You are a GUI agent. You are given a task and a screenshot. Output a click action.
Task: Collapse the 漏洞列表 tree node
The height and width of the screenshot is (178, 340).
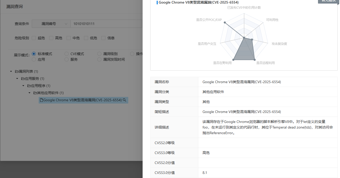point(11,71)
